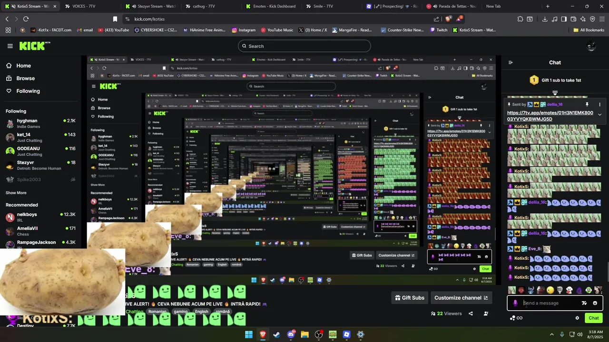Open the hyghman channel in Following list

[40, 123]
